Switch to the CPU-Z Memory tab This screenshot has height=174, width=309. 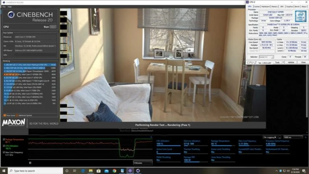click(x=274, y=6)
